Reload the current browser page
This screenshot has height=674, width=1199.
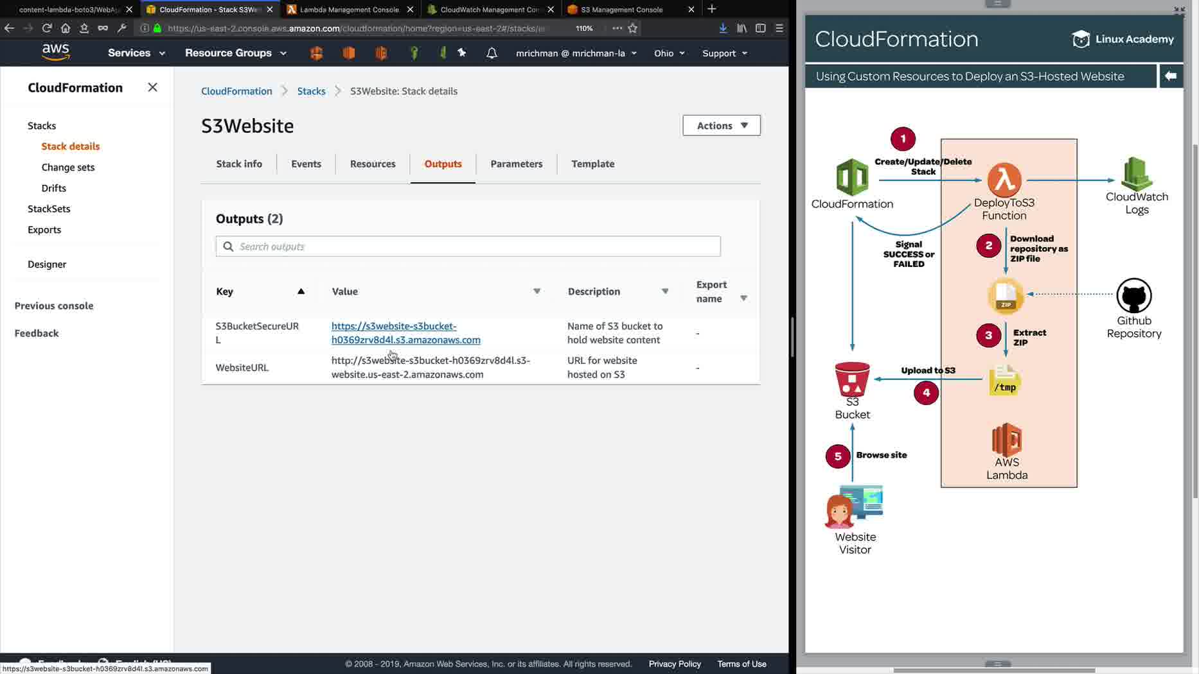pos(46,28)
